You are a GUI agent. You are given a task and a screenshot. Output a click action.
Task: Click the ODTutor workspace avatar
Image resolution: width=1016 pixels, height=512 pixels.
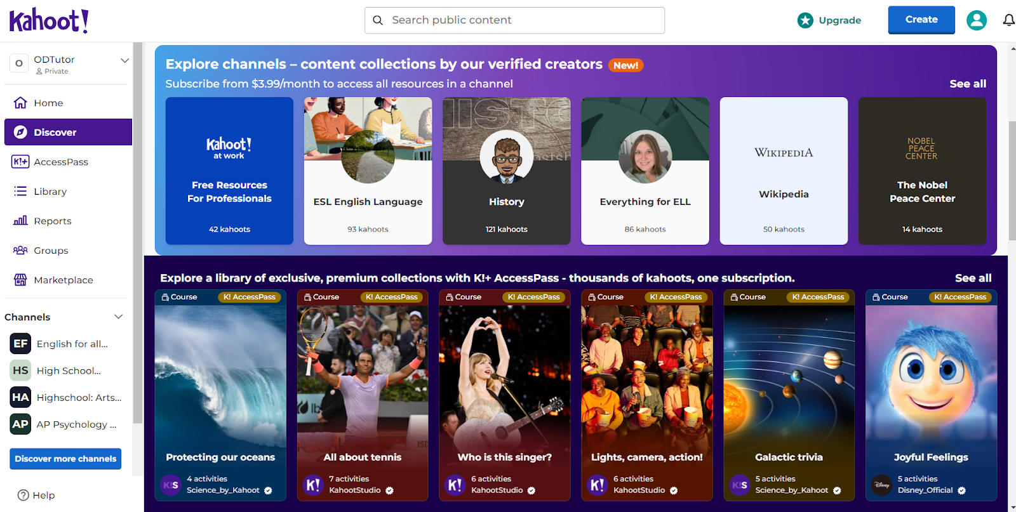pyautogui.click(x=19, y=63)
